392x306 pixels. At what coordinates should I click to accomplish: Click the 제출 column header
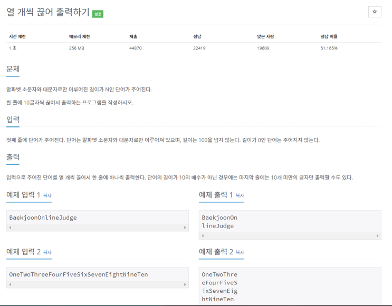(133, 36)
